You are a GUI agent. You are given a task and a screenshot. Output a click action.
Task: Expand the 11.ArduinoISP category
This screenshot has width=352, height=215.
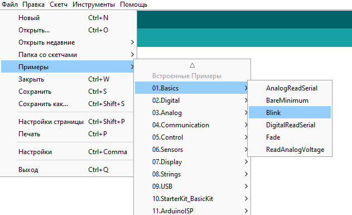pos(192,211)
